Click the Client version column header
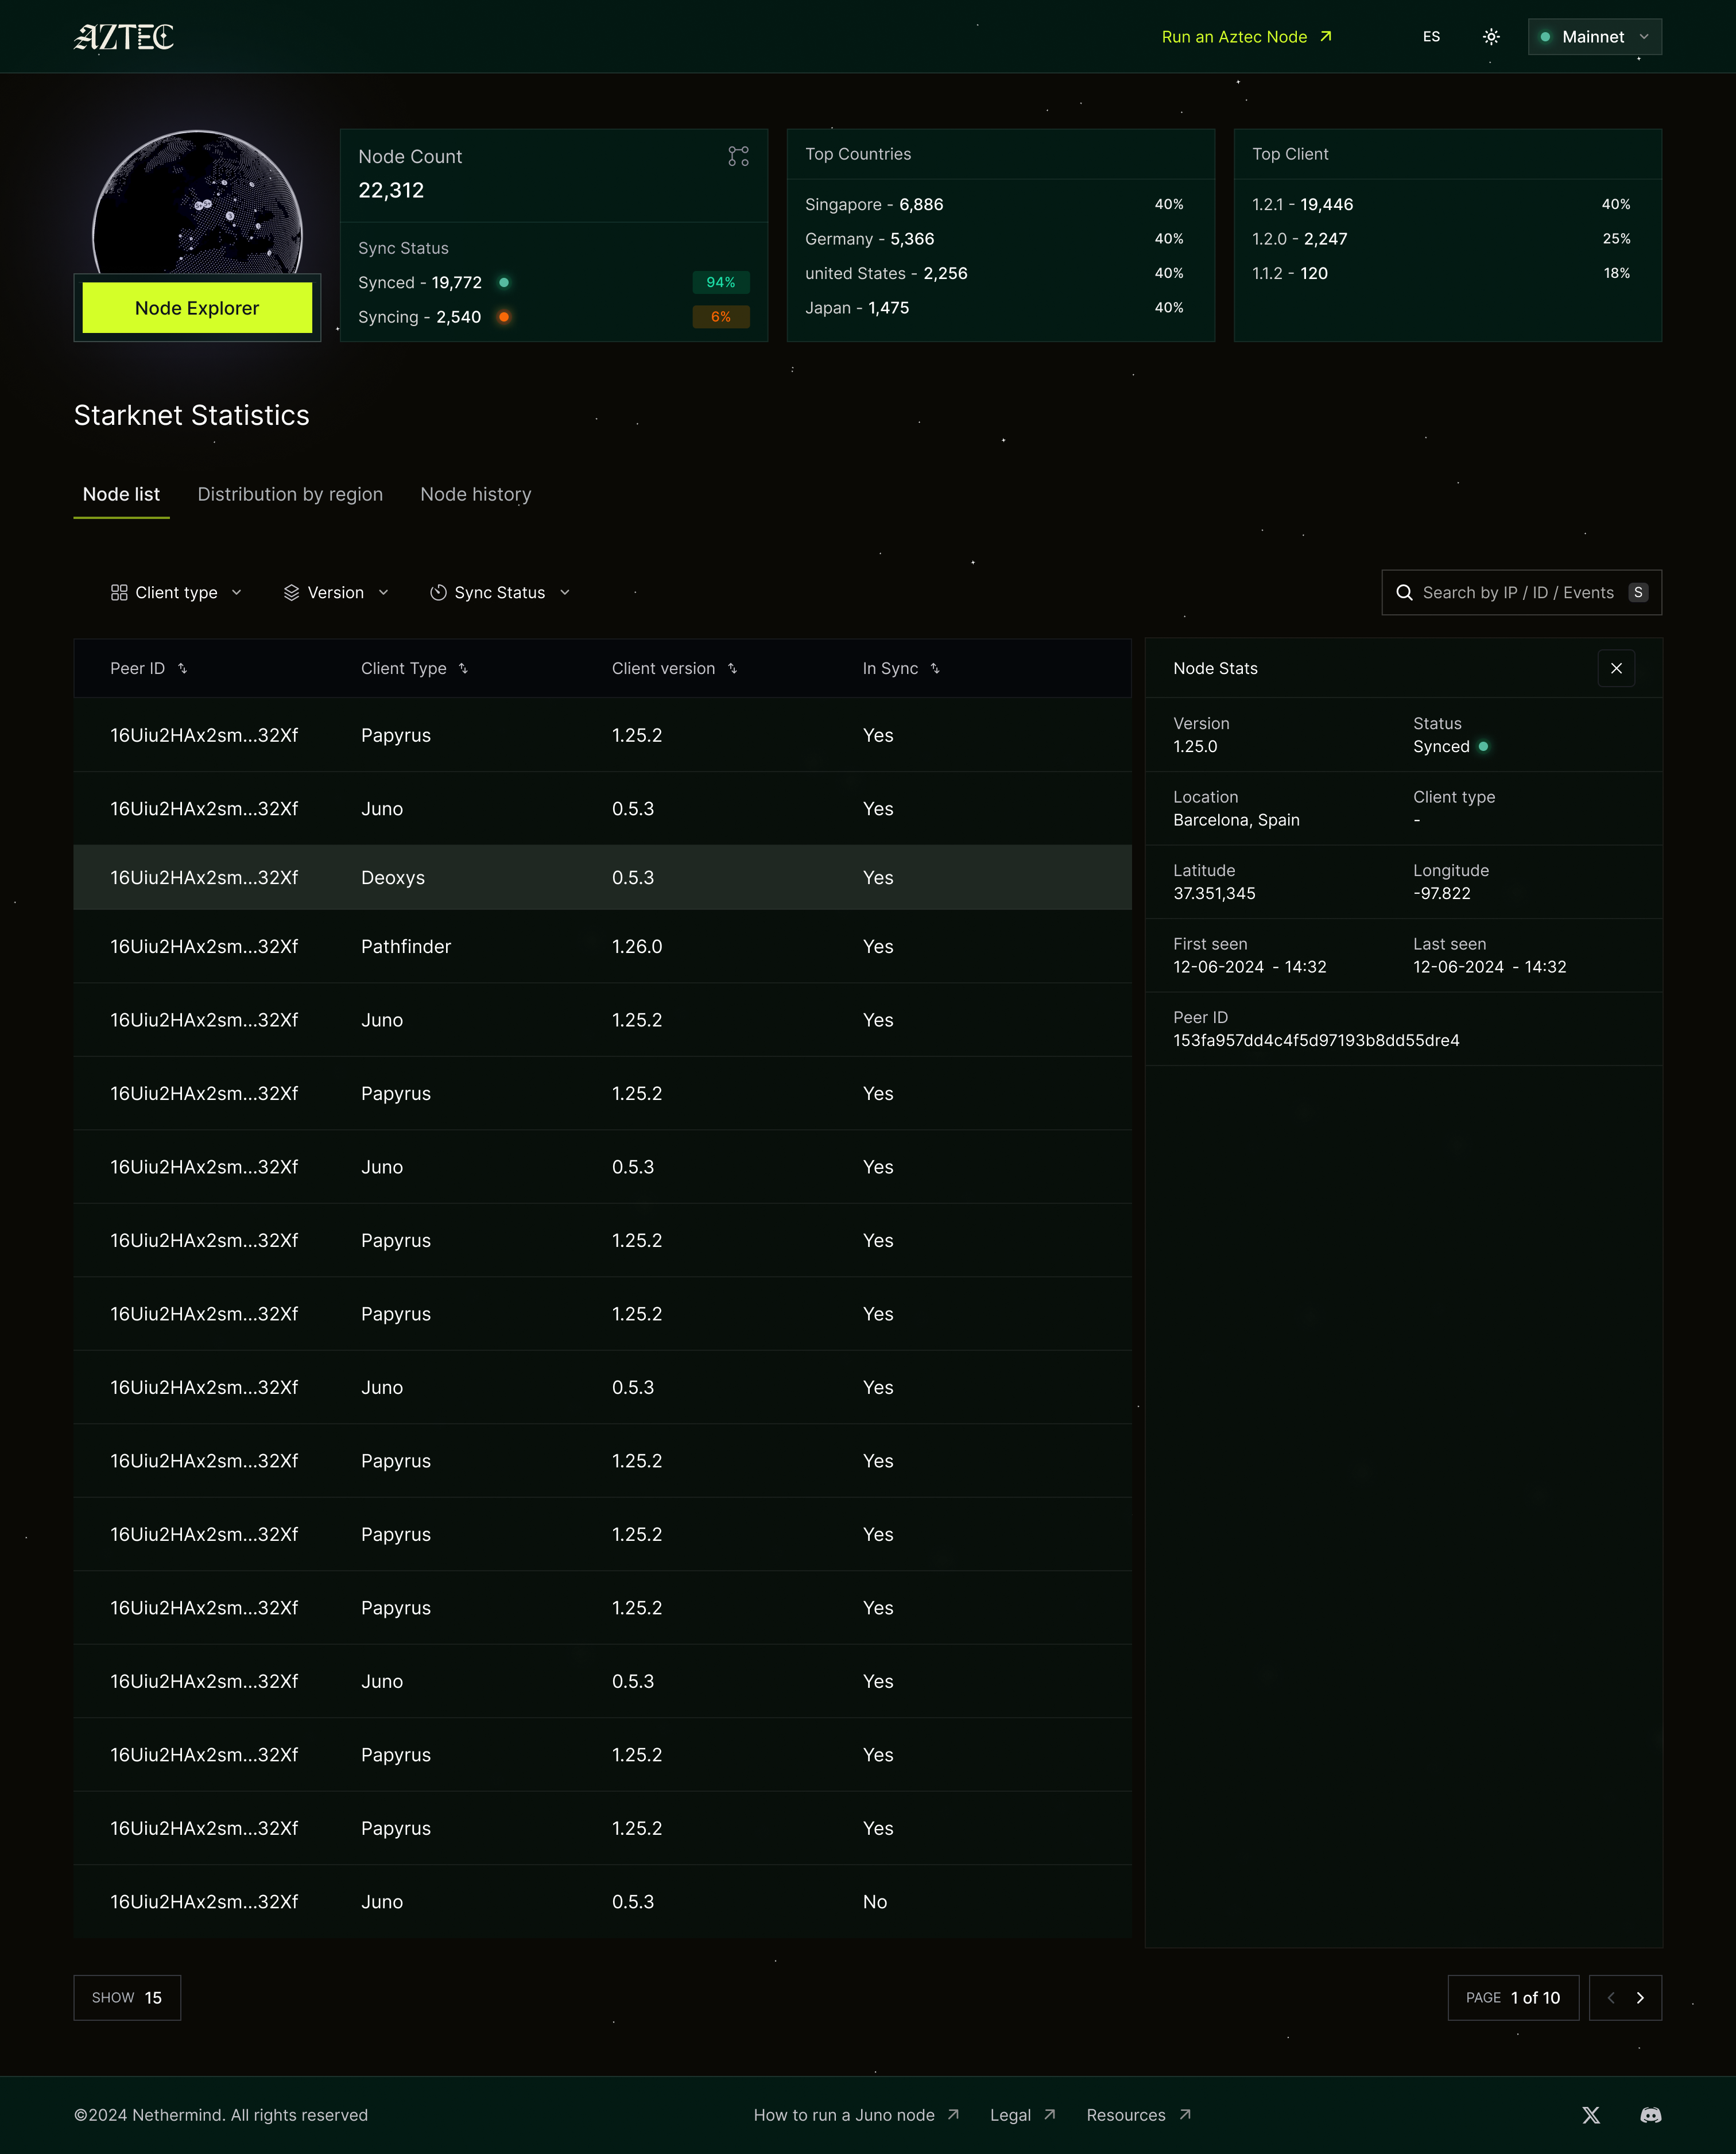 (674, 669)
